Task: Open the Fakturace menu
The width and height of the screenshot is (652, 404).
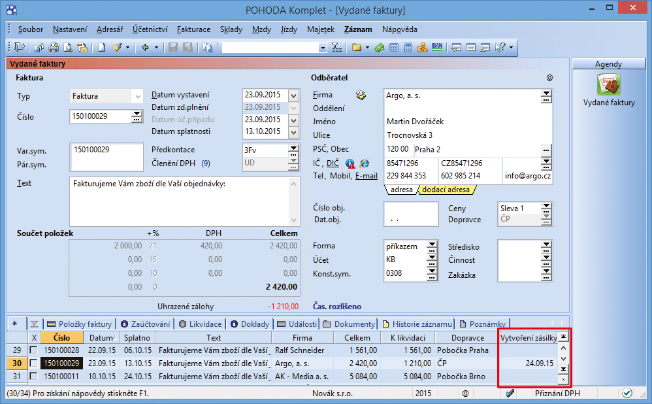Action: pyautogui.click(x=193, y=29)
